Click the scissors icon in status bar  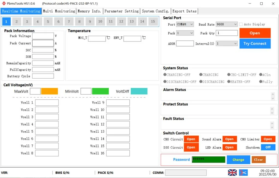tap(243, 172)
